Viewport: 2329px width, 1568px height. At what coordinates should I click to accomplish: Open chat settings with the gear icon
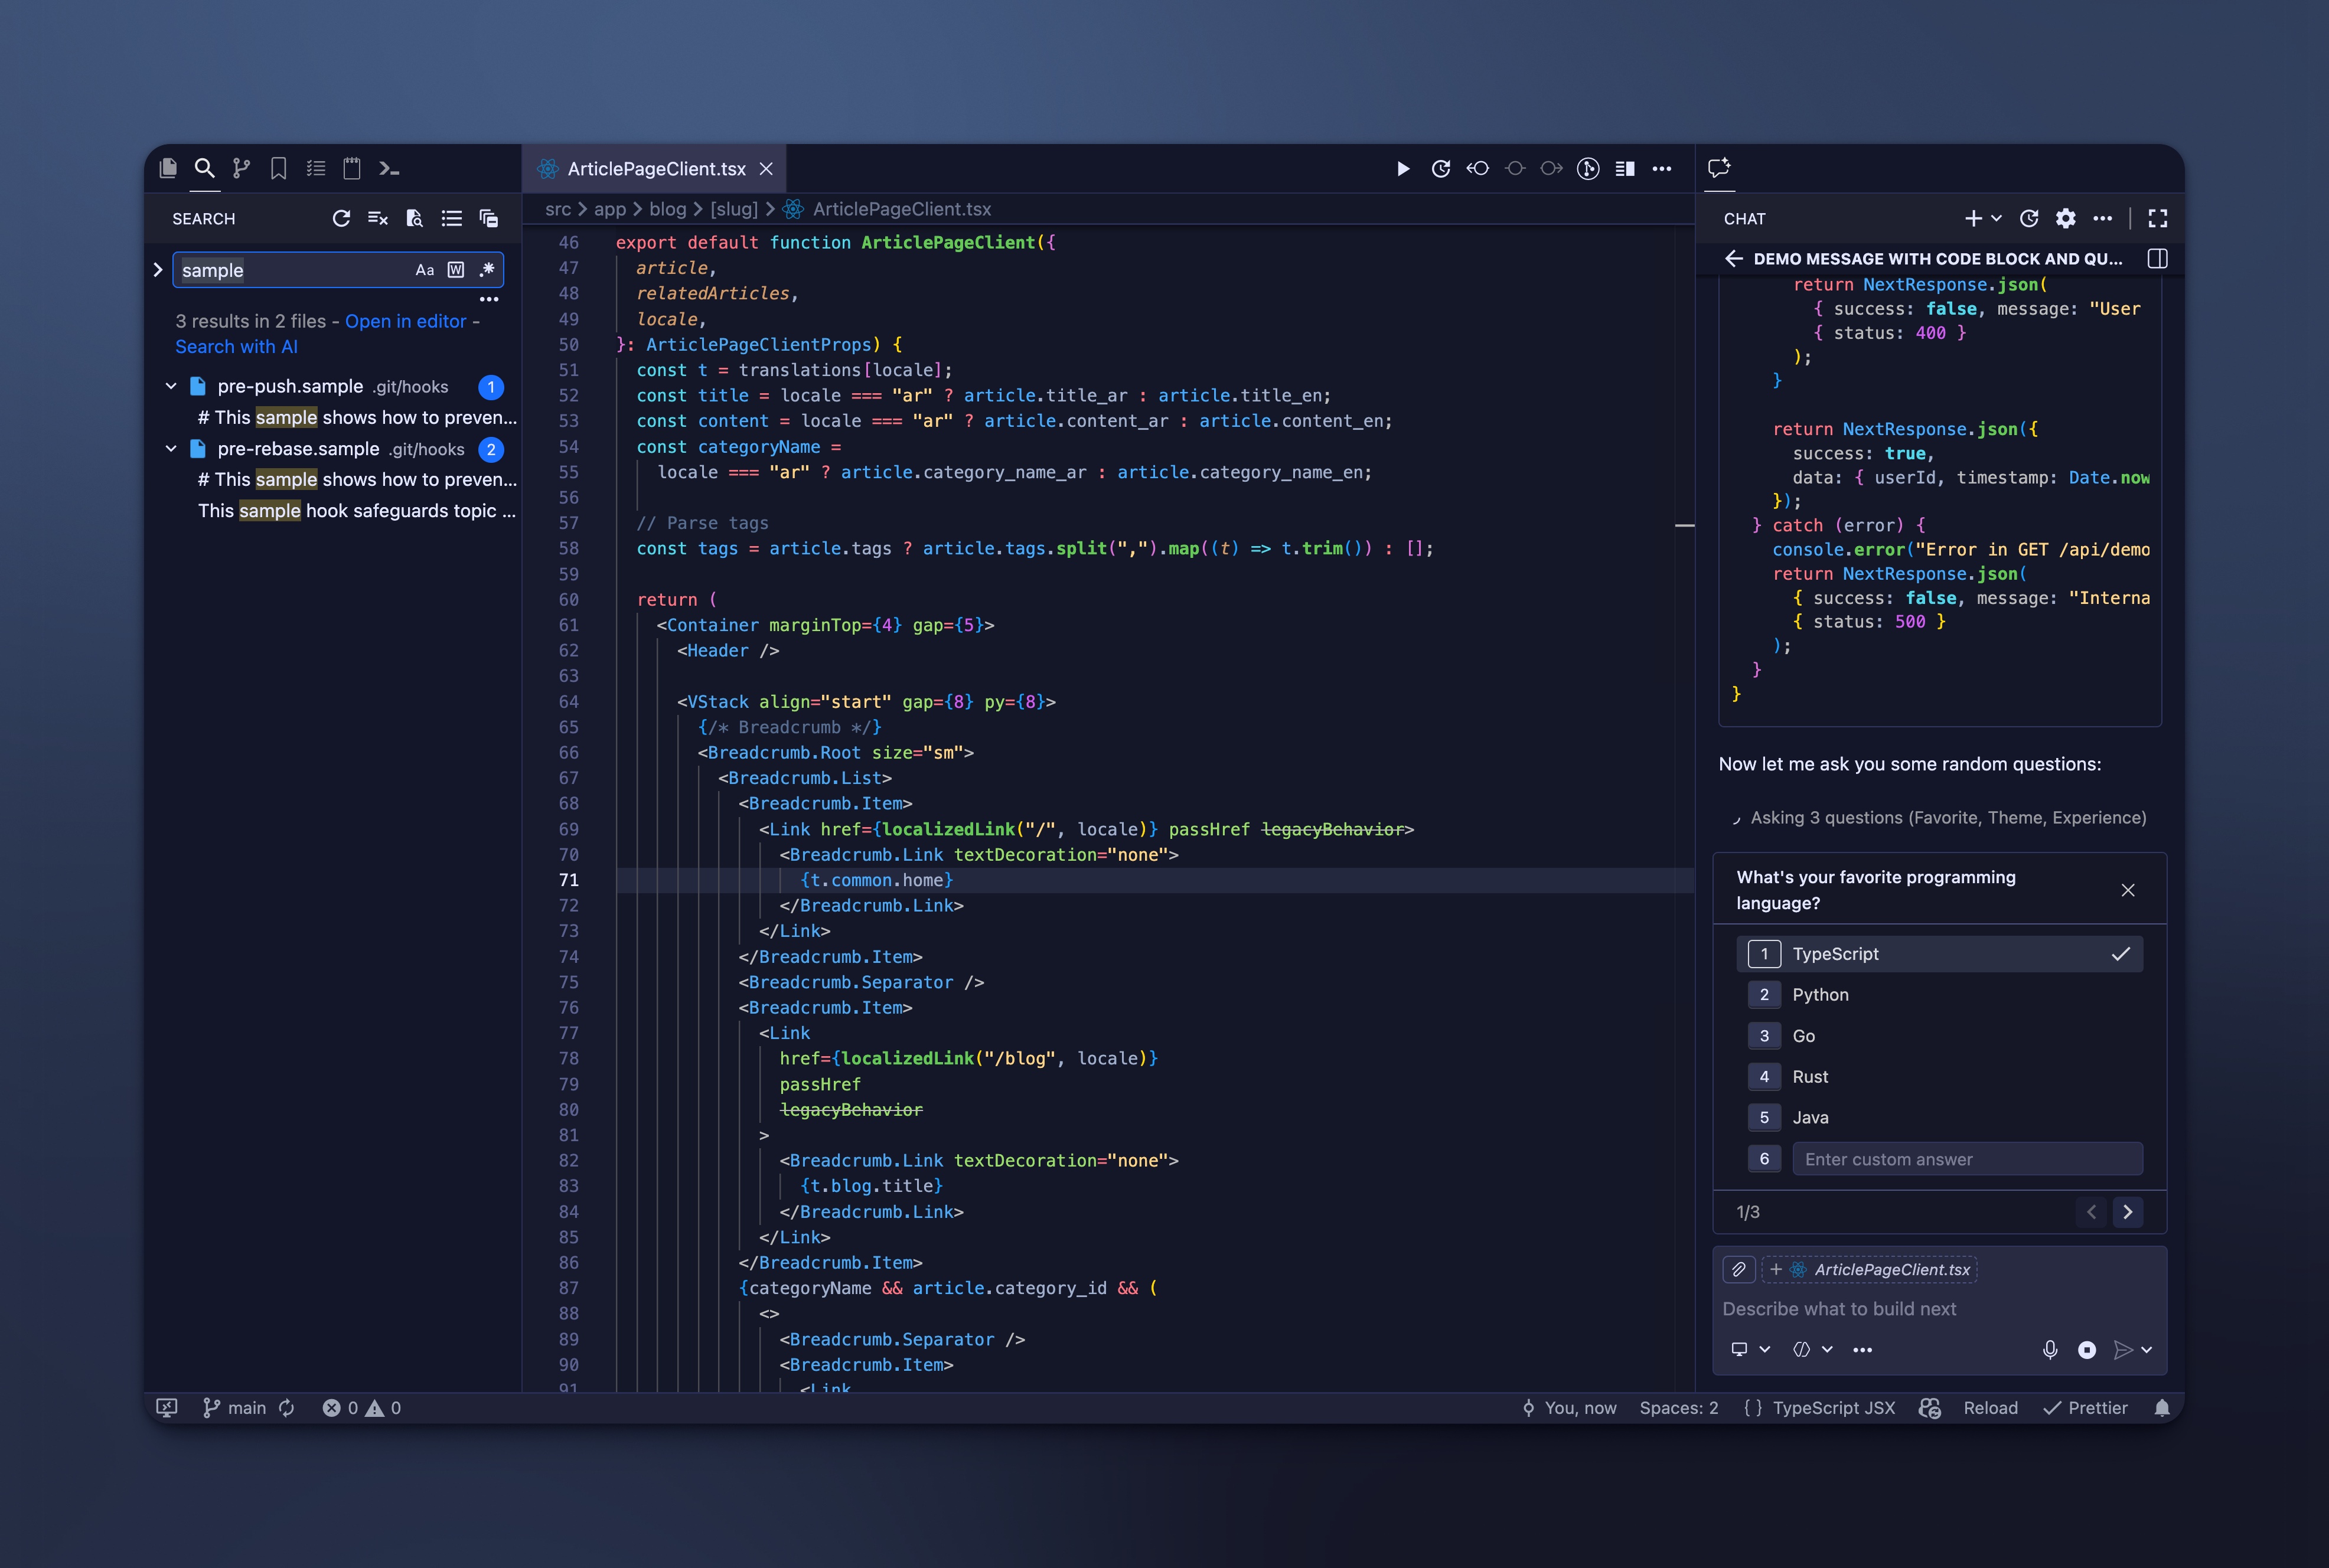[2064, 218]
